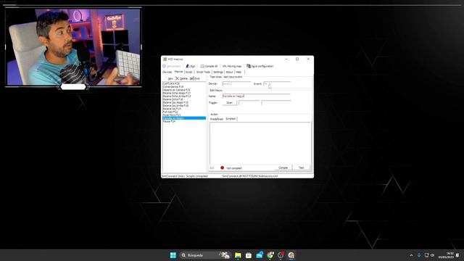Click inside the script editor area
Screen dimensions: 464x261
click(x=260, y=144)
